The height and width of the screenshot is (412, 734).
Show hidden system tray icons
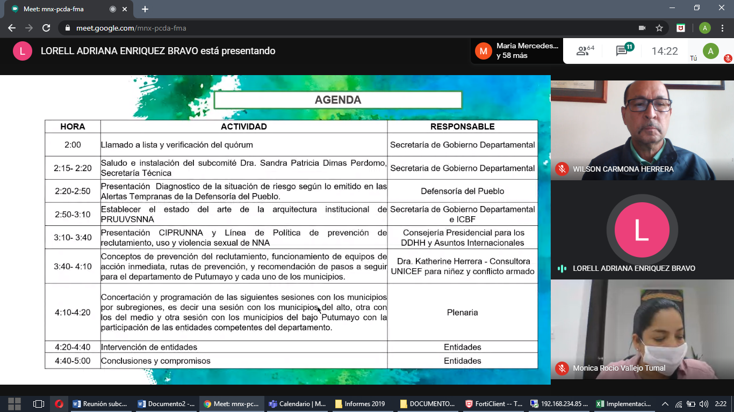665,404
